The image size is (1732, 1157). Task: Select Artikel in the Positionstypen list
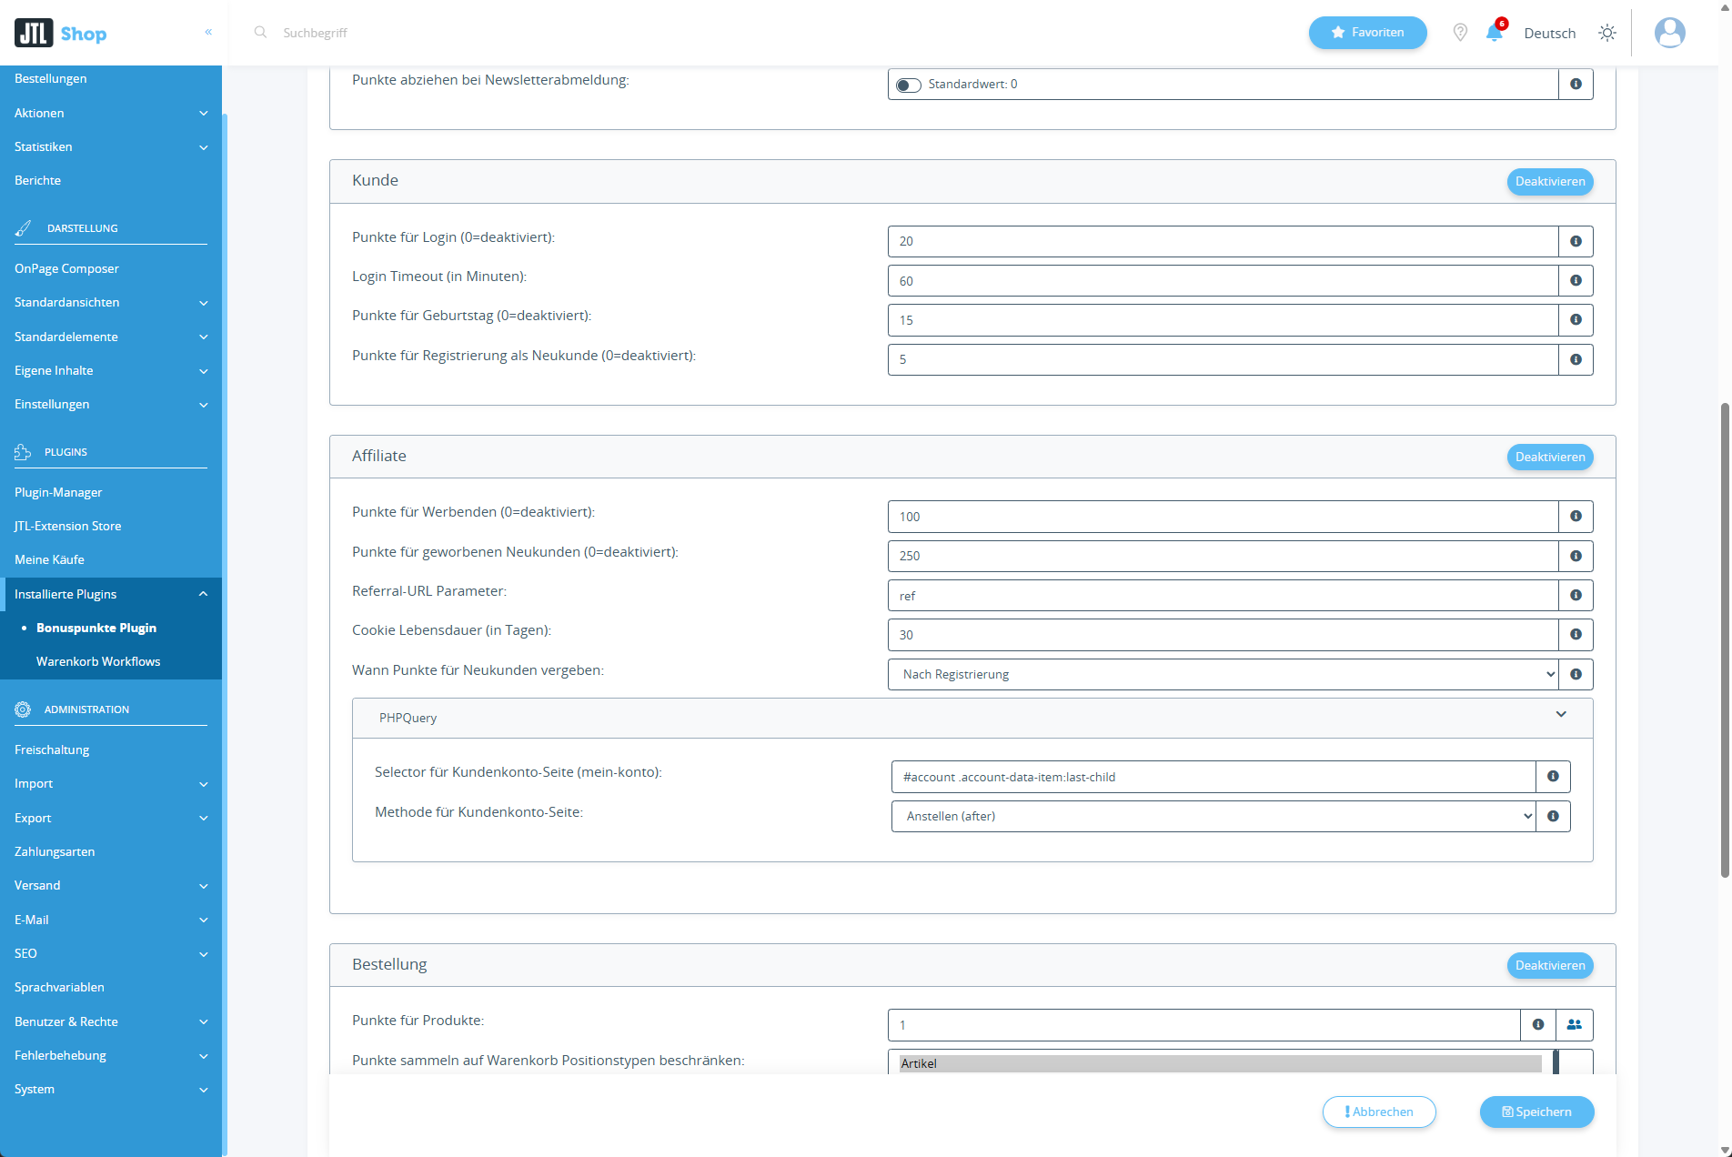pyautogui.click(x=1219, y=1062)
